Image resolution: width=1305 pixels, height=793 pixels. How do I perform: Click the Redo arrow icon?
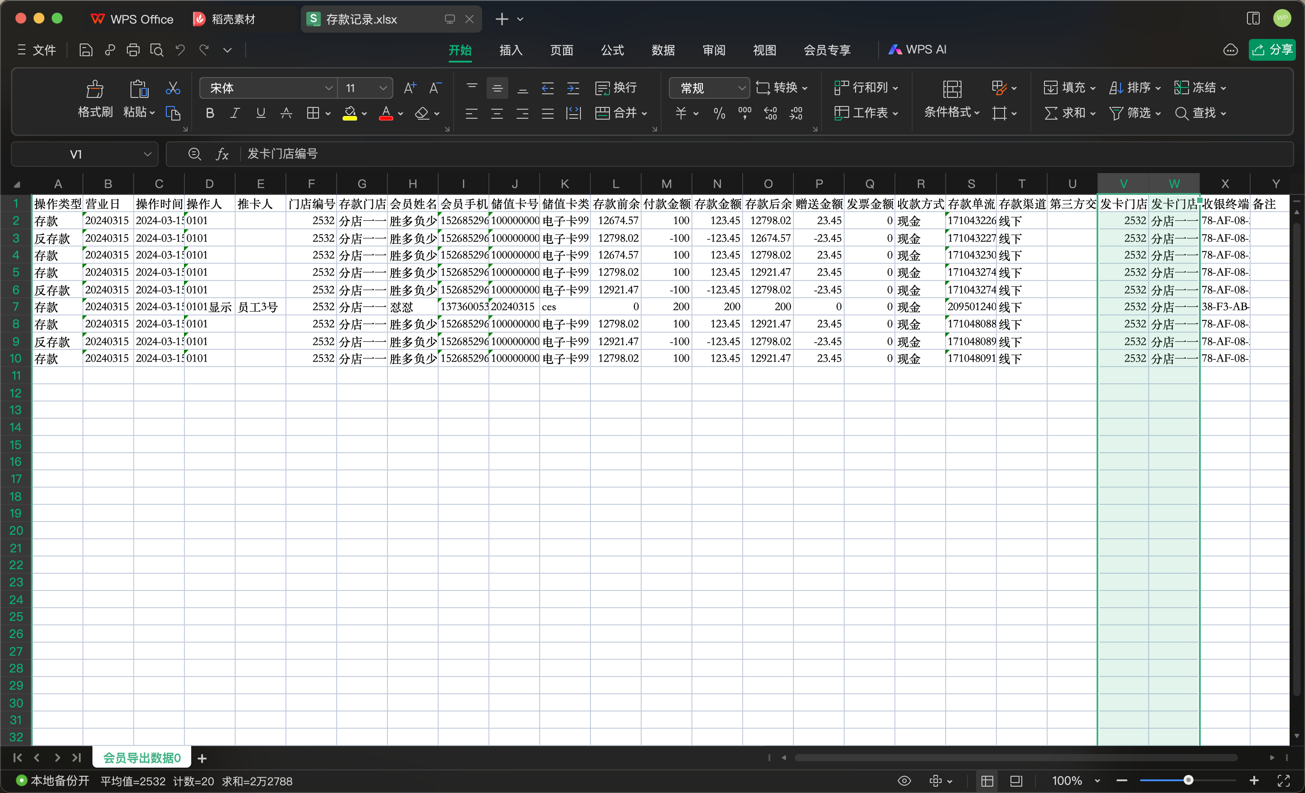pos(204,50)
